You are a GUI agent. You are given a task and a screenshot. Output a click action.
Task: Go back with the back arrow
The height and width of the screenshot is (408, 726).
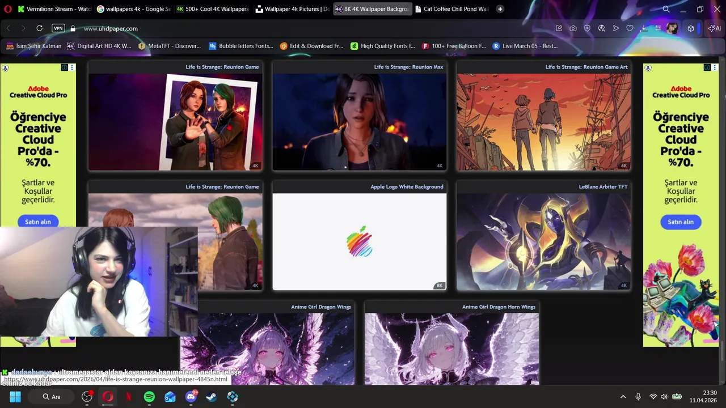(x=9, y=28)
